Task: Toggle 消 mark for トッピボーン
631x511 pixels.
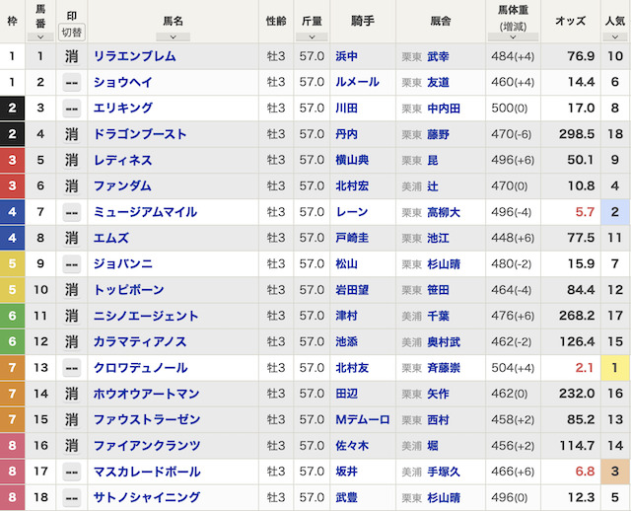Action: tap(72, 290)
